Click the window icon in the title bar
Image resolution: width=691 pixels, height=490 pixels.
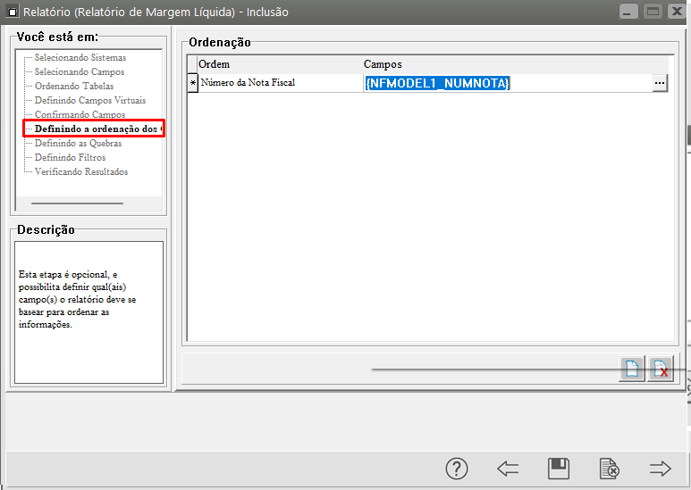tap(13, 12)
